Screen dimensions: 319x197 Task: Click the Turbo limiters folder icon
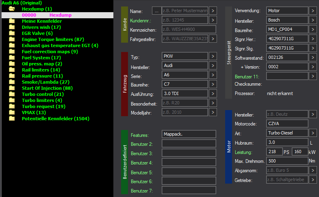(12, 100)
